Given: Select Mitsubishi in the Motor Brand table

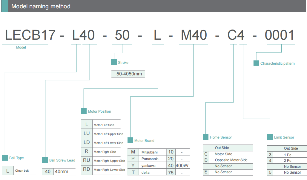Looking at the screenshot, I should coord(149,152).
